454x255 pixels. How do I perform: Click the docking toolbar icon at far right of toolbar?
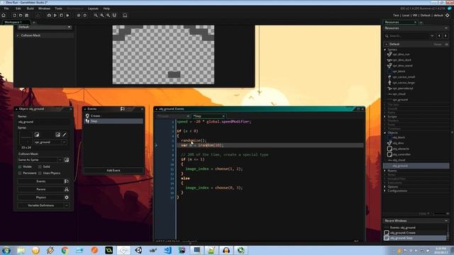125,16
